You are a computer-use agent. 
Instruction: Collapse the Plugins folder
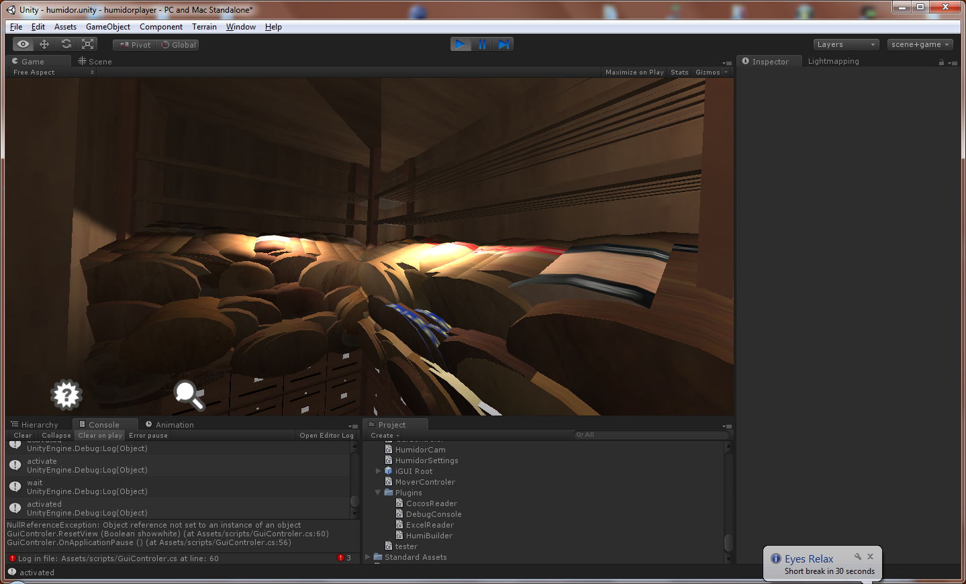tap(378, 493)
